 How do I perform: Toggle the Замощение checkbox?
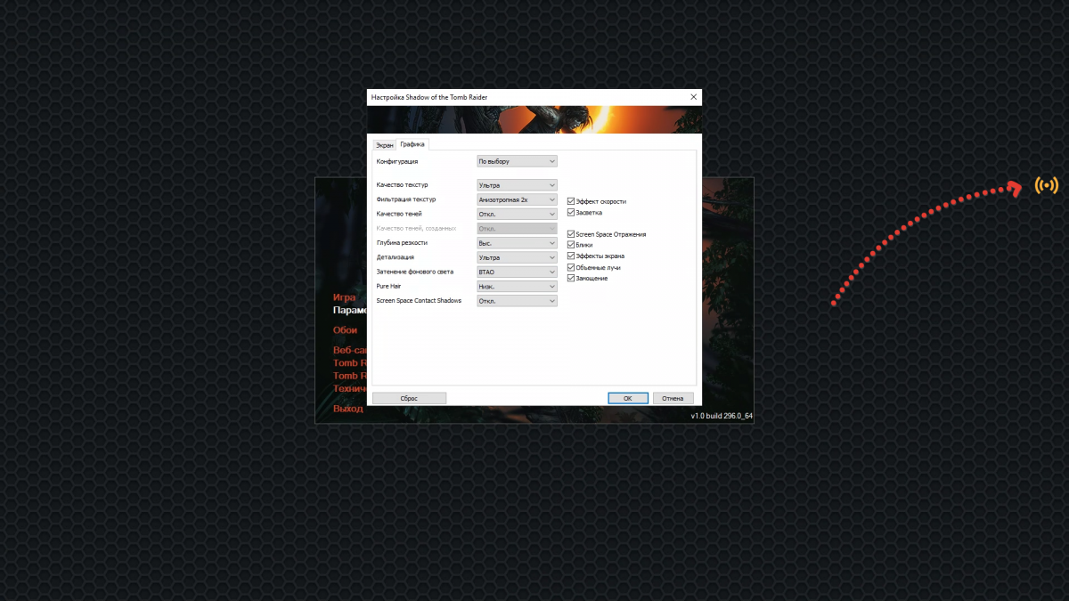571,279
